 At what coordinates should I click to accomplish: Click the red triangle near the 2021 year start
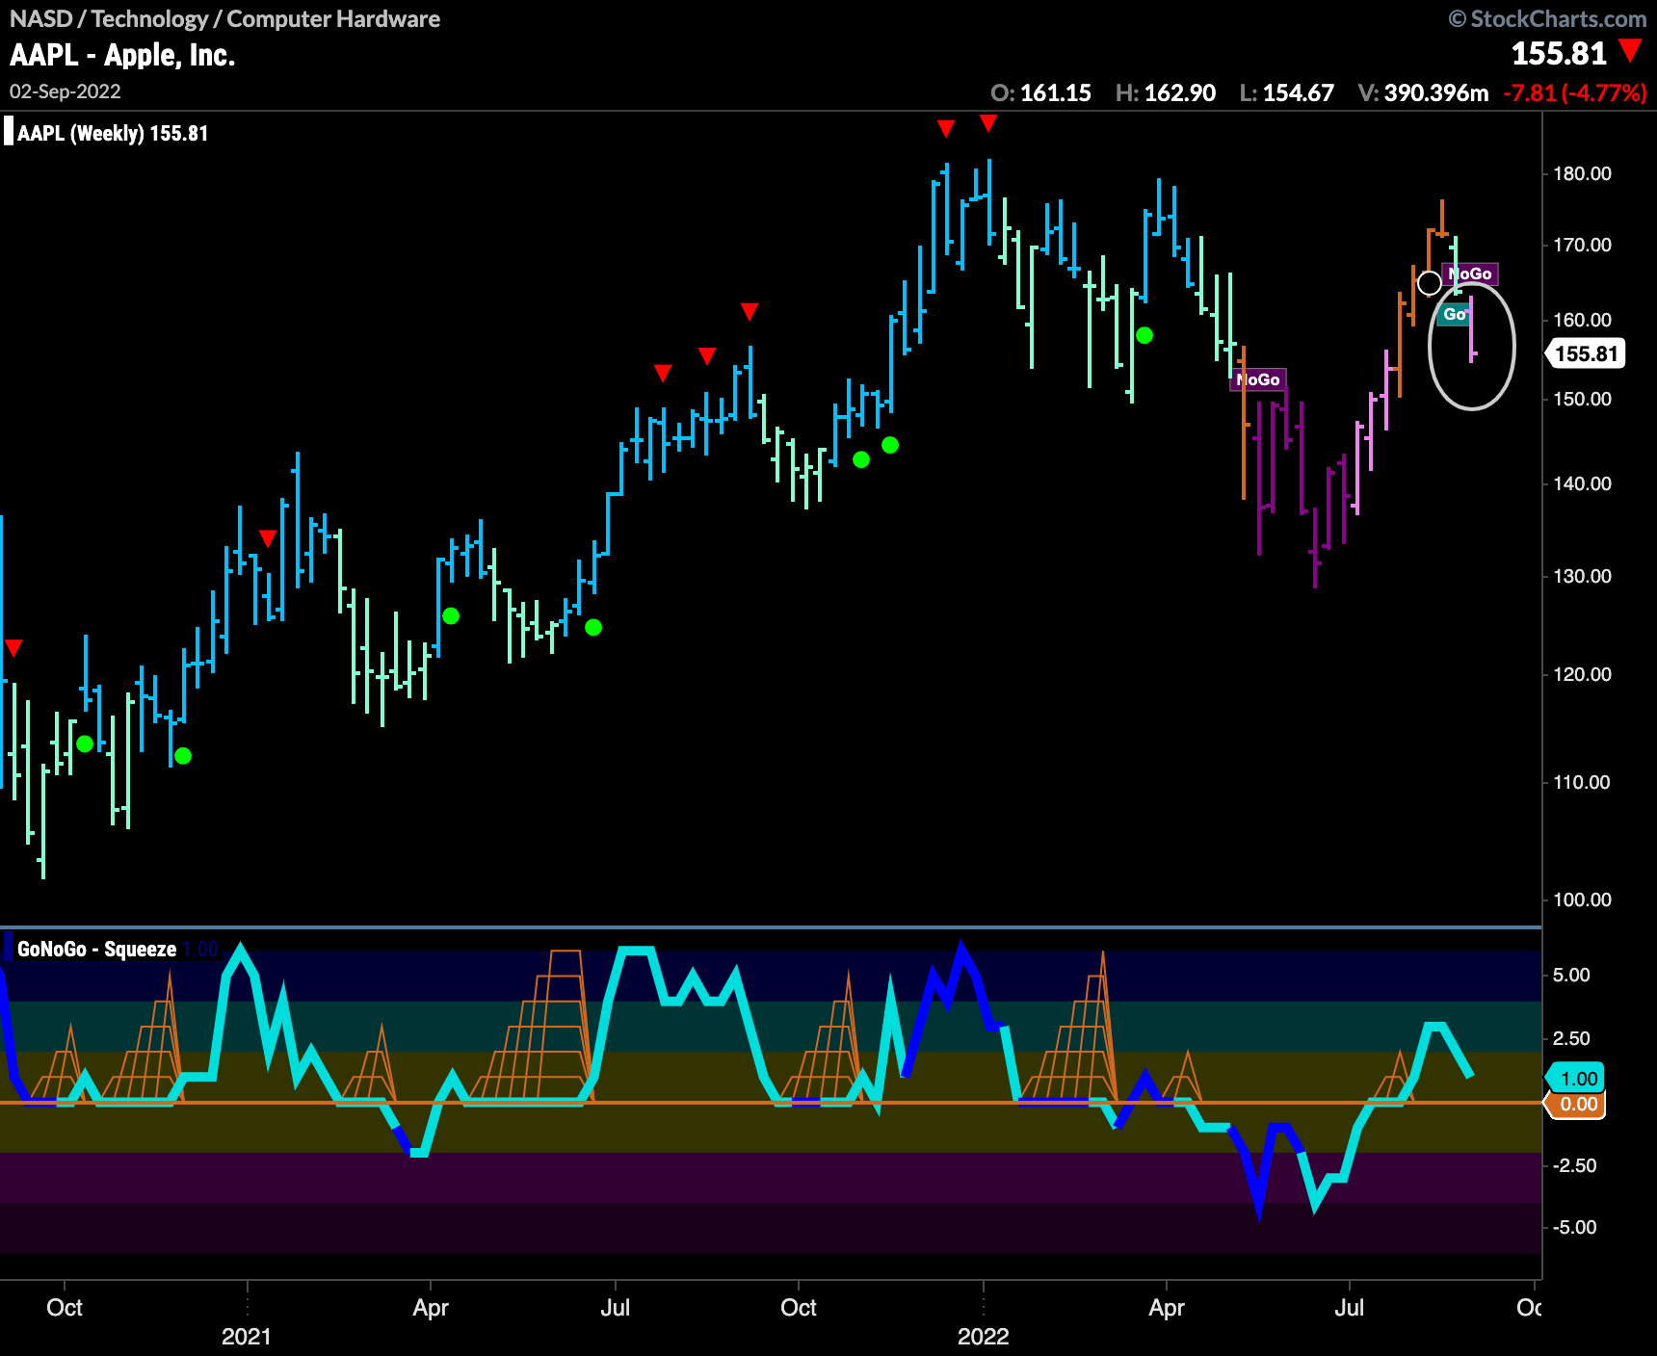[268, 538]
